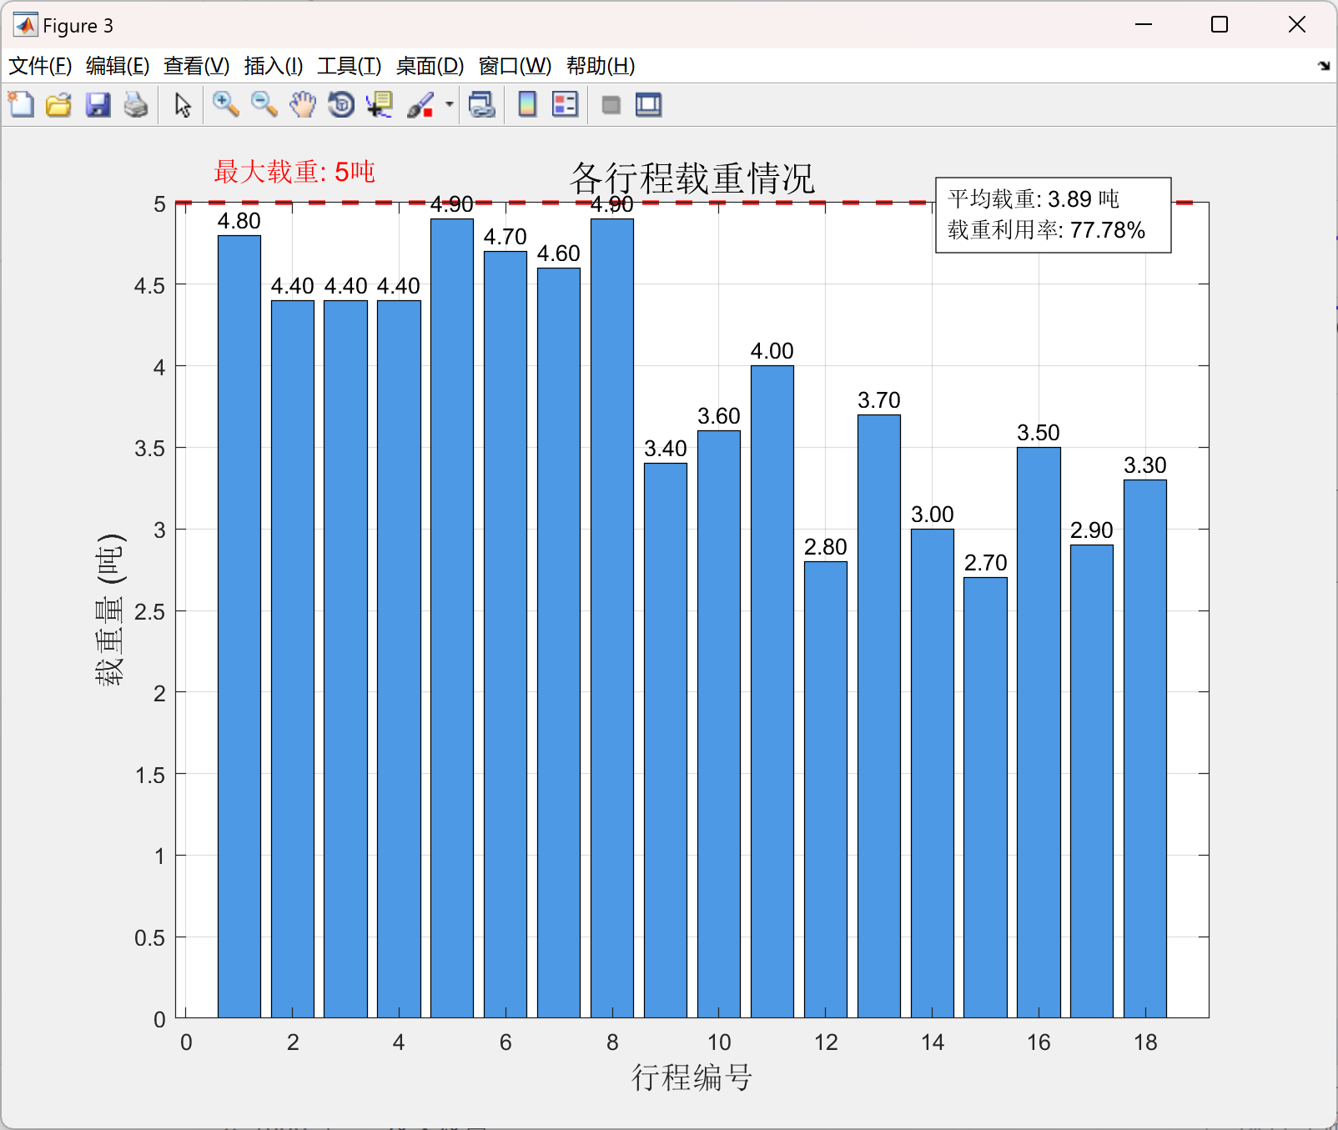
Task: Click the 4.70 data label
Action: click(506, 237)
